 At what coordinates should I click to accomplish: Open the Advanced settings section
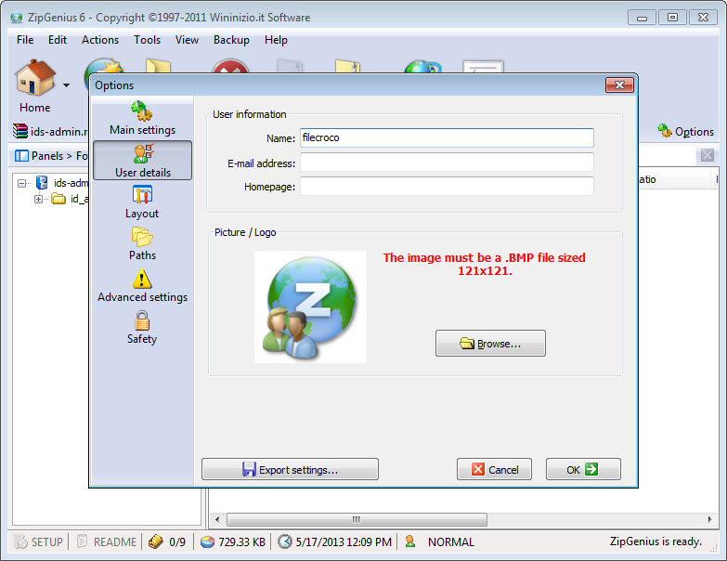pyautogui.click(x=142, y=285)
